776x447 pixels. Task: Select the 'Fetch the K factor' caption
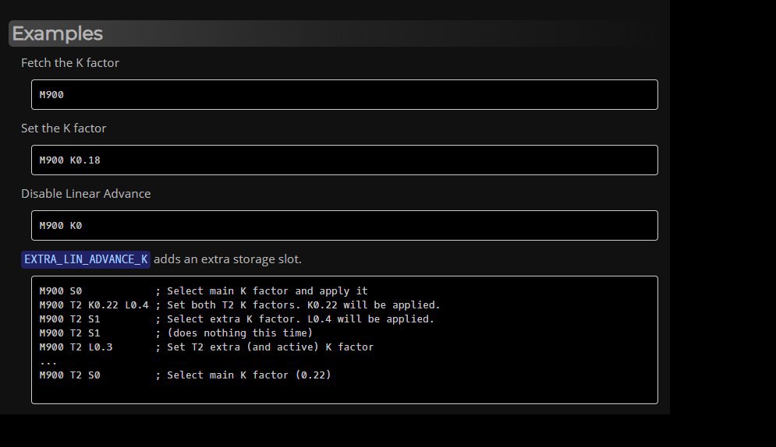click(x=69, y=63)
